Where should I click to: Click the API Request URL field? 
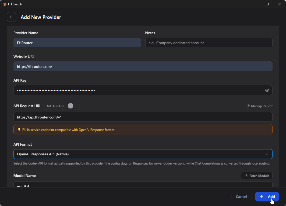(143, 117)
